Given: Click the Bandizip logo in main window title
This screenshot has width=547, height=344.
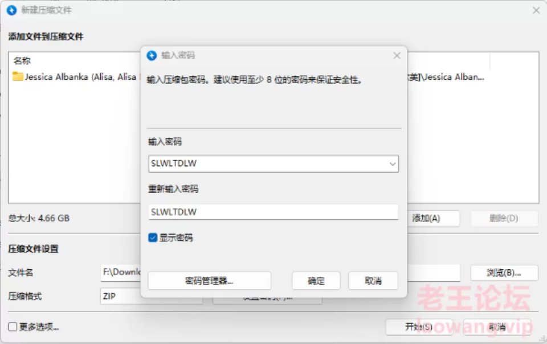Looking at the screenshot, I should point(11,10).
